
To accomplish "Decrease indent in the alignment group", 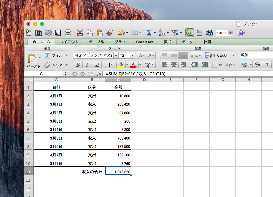I will 194,65.
